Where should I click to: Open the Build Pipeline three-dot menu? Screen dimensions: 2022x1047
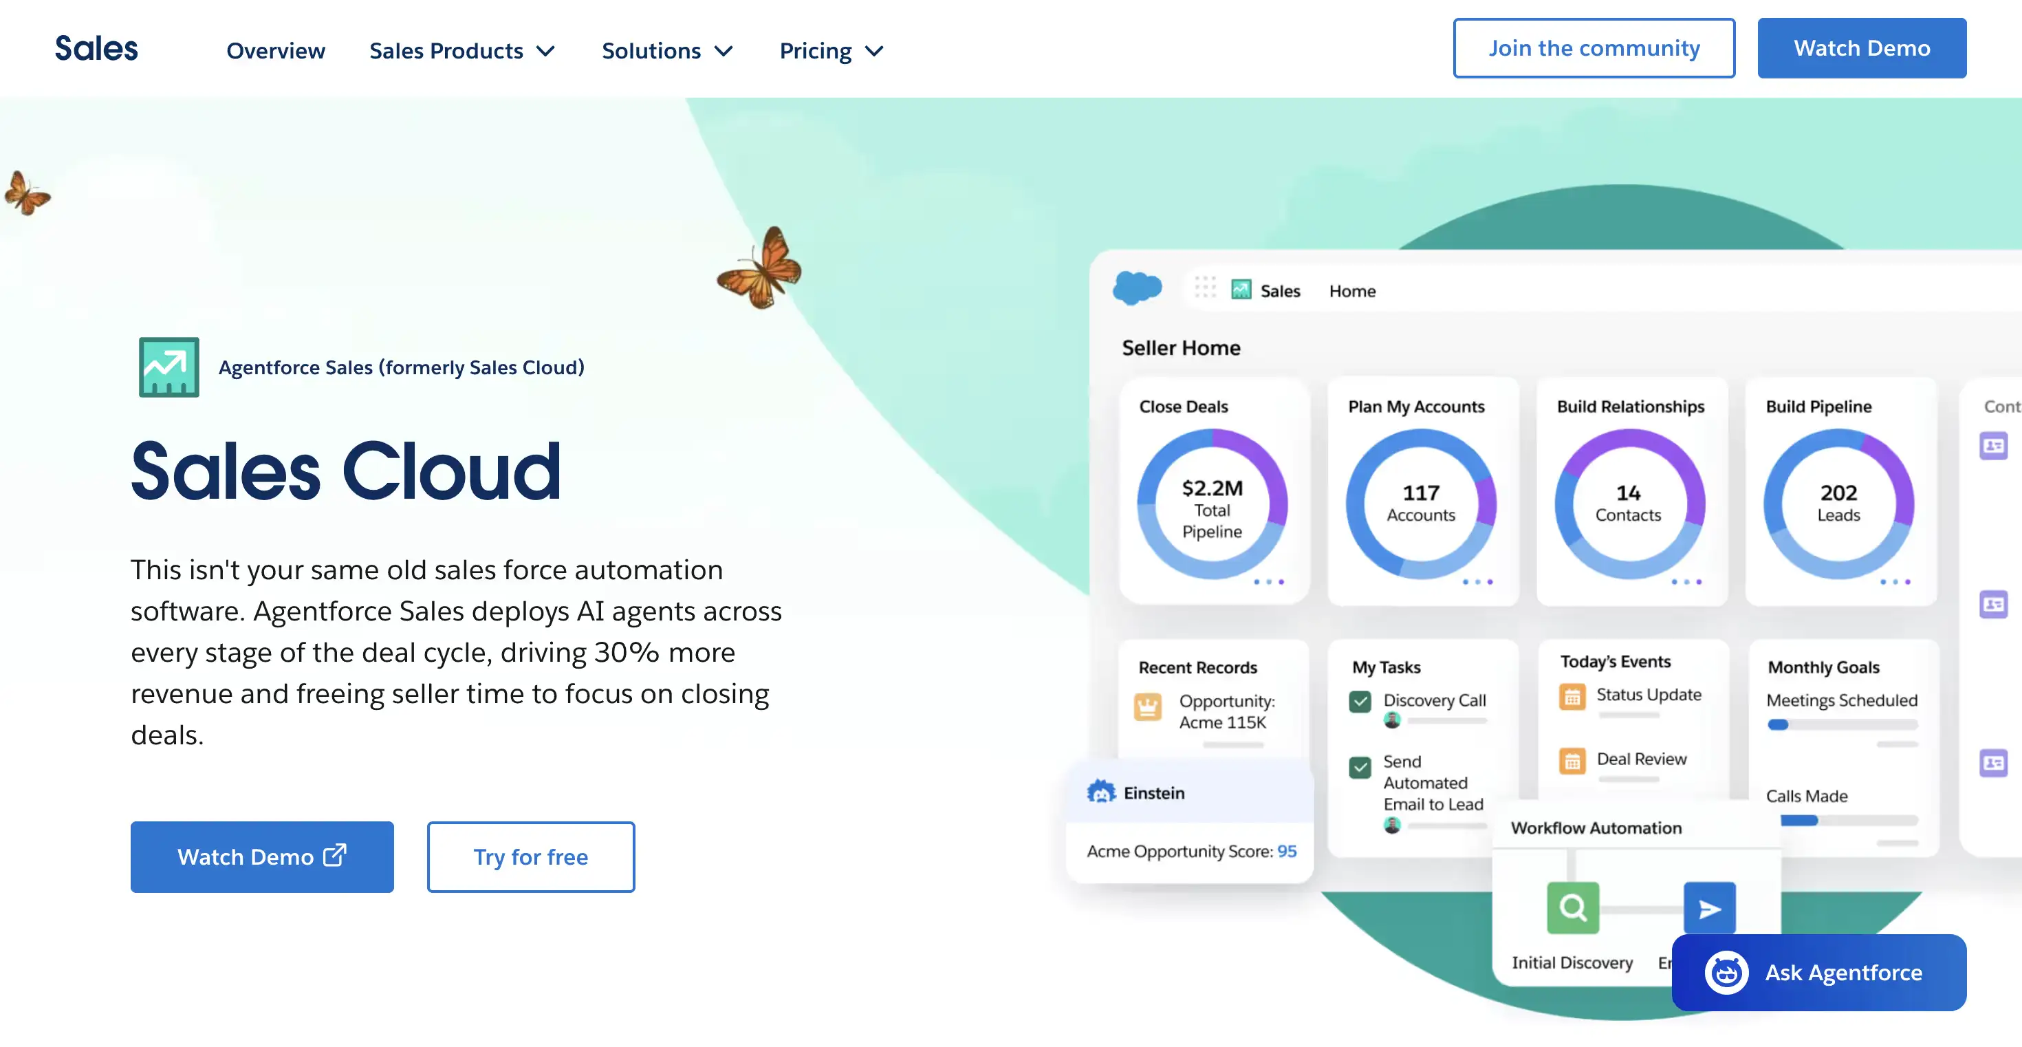[x=1895, y=581]
